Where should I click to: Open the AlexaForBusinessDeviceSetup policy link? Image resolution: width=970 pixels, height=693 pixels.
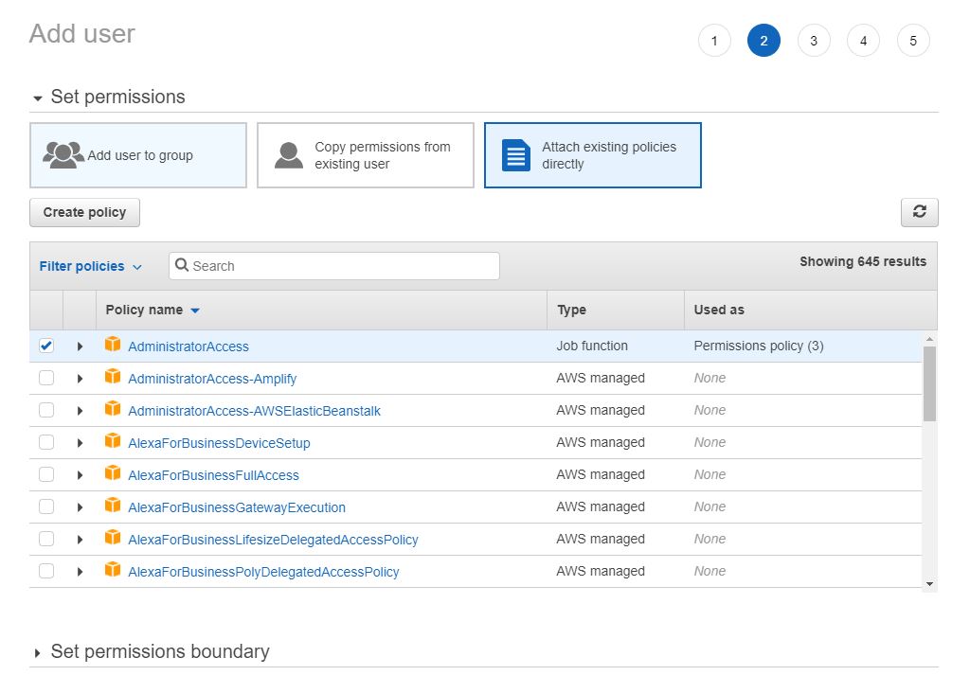(x=219, y=443)
